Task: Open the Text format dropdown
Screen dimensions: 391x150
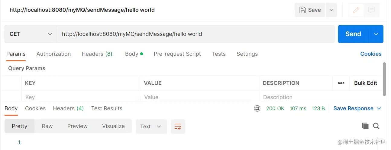Action: [151, 127]
